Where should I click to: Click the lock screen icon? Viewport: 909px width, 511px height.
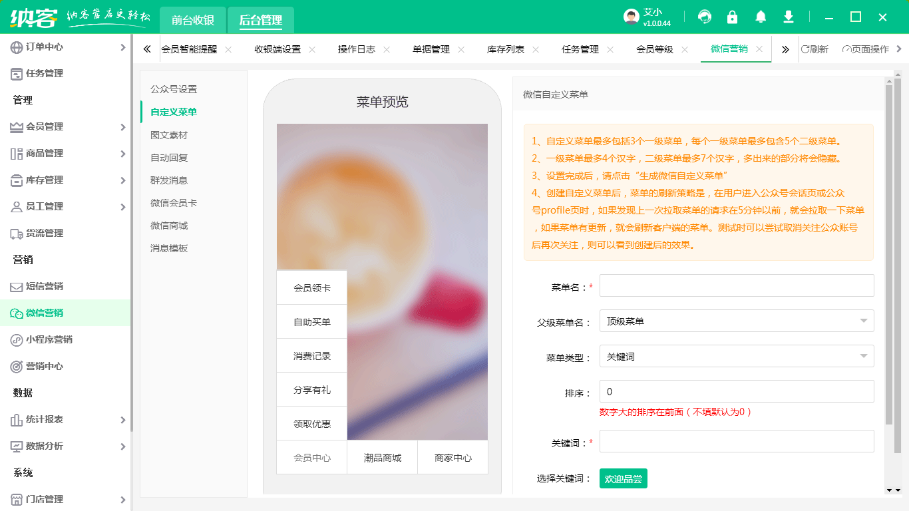point(733,17)
